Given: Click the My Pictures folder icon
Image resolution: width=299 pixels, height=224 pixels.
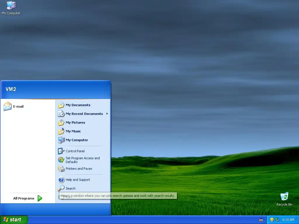Looking at the screenshot, I should click(x=61, y=123).
